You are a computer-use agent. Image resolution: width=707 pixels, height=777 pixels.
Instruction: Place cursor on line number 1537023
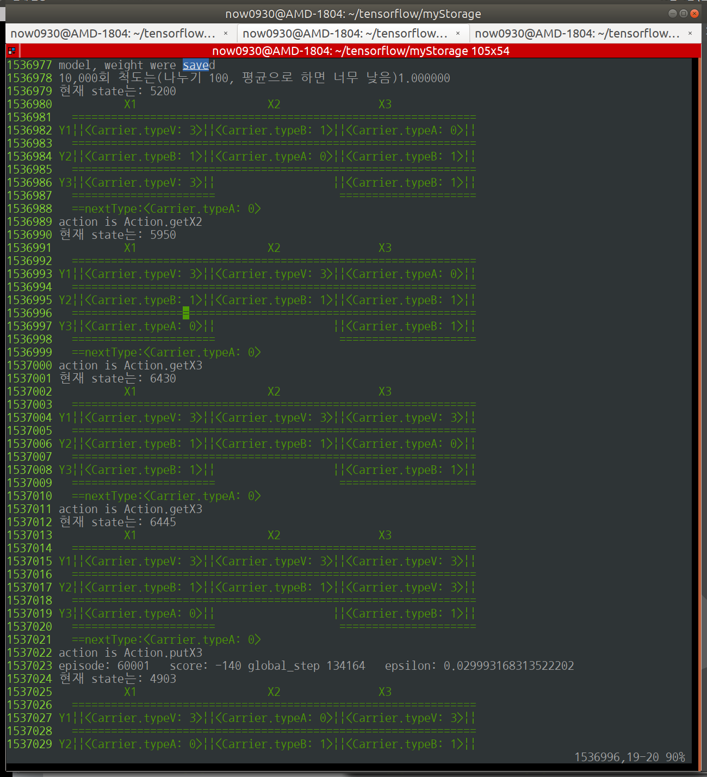pos(29,666)
